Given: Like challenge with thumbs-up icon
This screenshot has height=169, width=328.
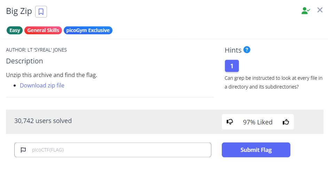Looking at the screenshot, I should pyautogui.click(x=286, y=122).
